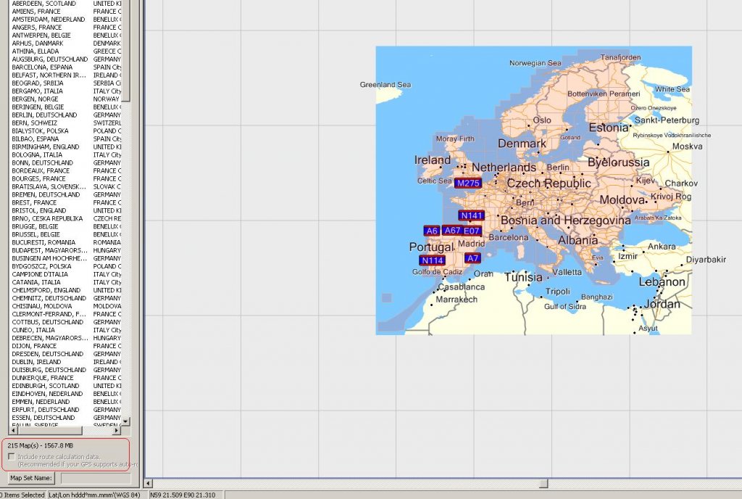The image size is (742, 499).
Task: Choose AMSTERDAM, NEDERLAND from the list
Action: tap(48, 20)
